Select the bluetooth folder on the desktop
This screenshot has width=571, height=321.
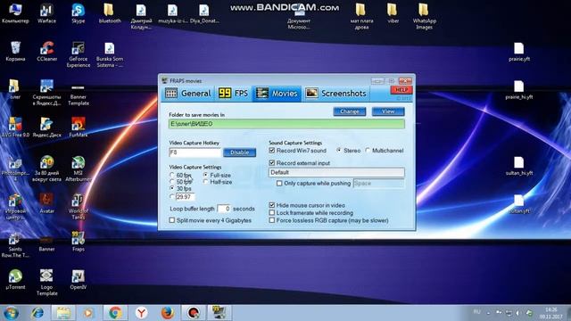click(110, 13)
